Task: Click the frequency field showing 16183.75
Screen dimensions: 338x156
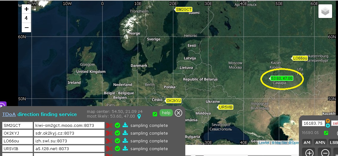Action: point(313,123)
